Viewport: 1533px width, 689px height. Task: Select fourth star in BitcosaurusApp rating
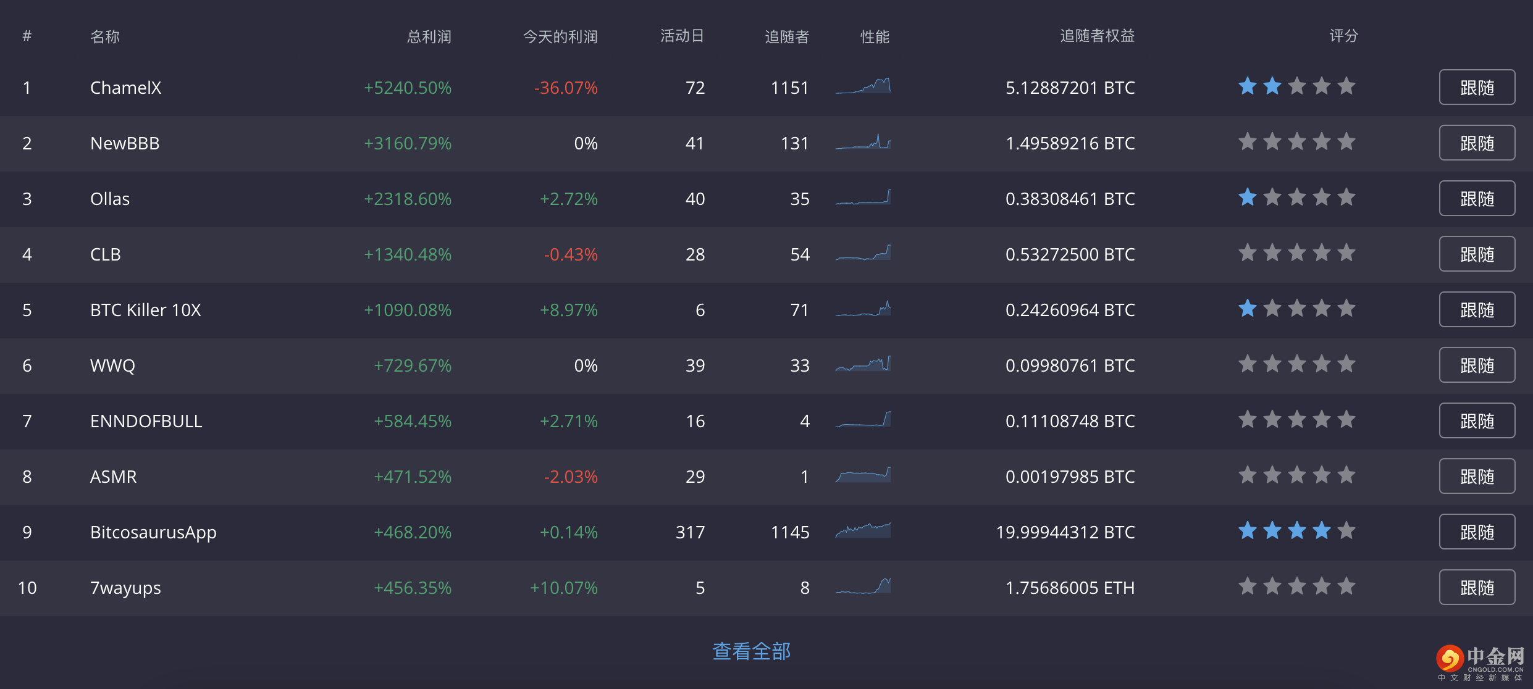1322,531
